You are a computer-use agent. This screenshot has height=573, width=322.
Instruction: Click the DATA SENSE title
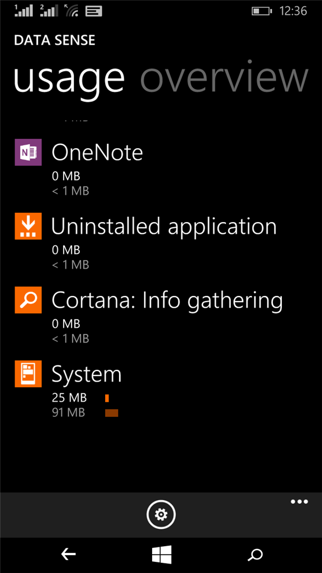(x=54, y=40)
